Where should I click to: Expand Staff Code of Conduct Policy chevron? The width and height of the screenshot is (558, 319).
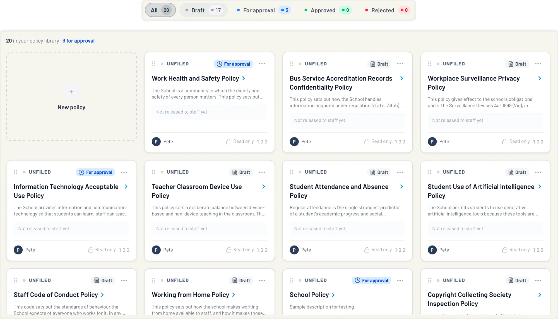click(102, 295)
